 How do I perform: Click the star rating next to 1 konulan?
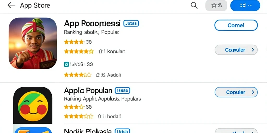[x=79, y=51]
